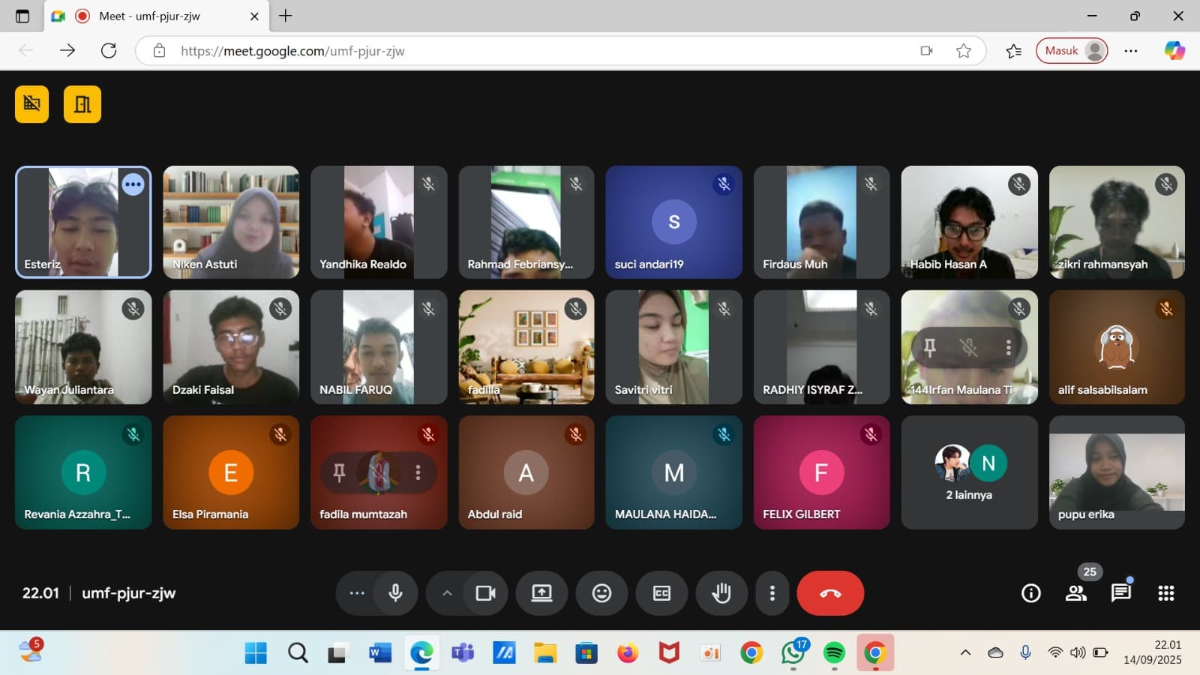Expand video settings chevron next to camera
The width and height of the screenshot is (1200, 675).
point(447,593)
